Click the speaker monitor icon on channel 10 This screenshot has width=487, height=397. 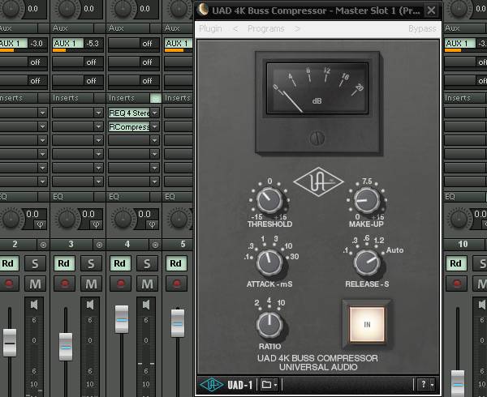(481, 305)
